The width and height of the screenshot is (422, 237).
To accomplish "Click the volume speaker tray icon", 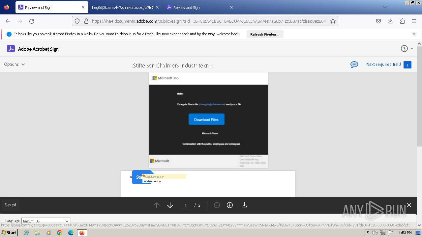I will [x=375, y=233].
